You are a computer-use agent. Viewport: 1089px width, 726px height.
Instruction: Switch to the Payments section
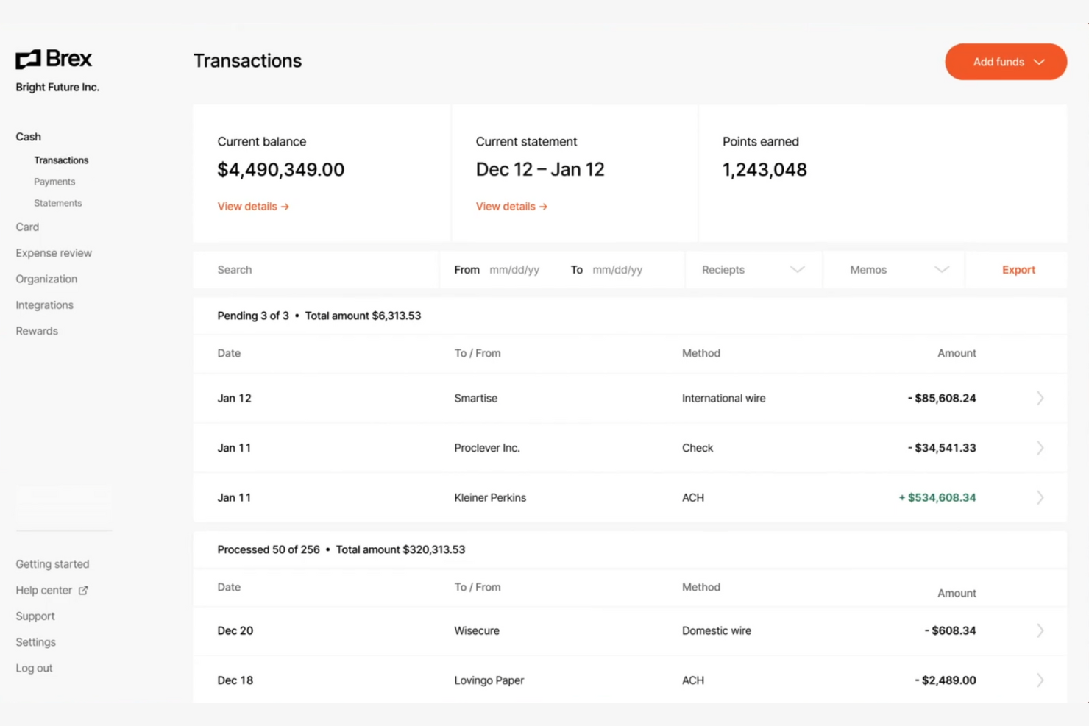click(54, 181)
